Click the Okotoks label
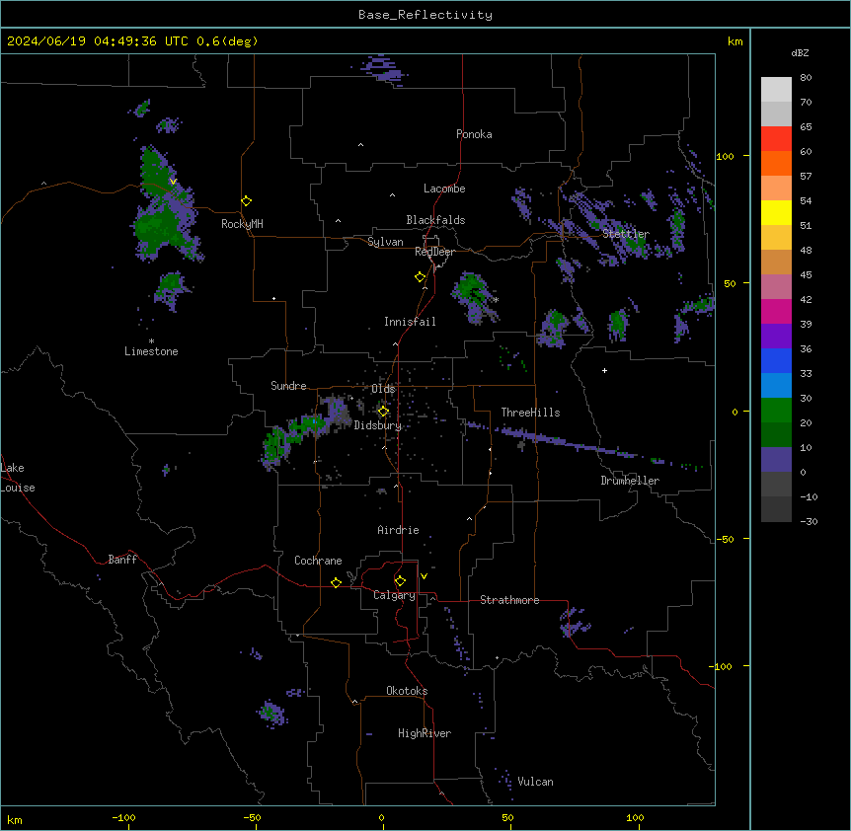This screenshot has height=831, width=851. (407, 691)
